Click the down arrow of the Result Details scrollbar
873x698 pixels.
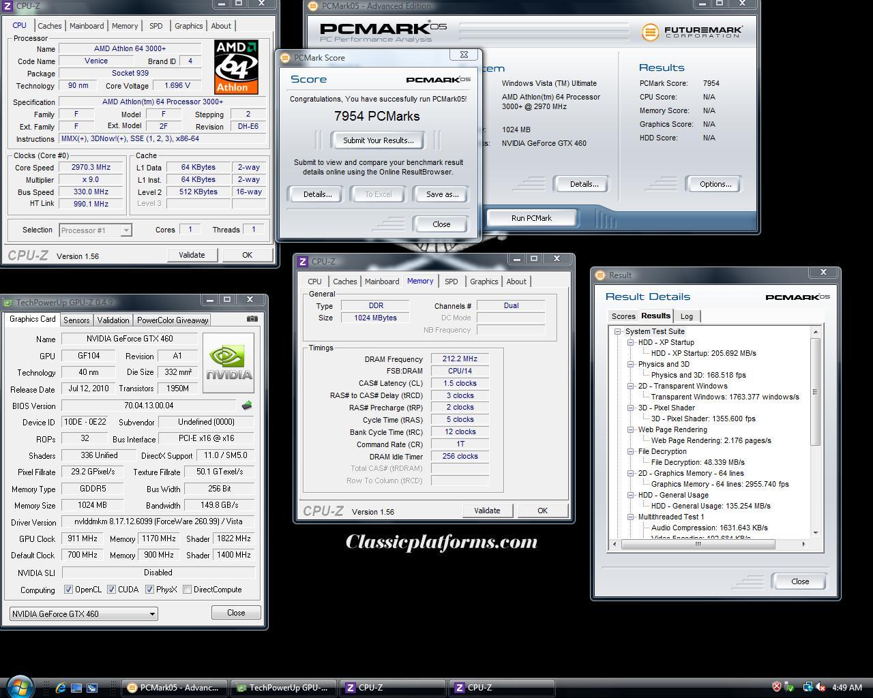(x=815, y=532)
